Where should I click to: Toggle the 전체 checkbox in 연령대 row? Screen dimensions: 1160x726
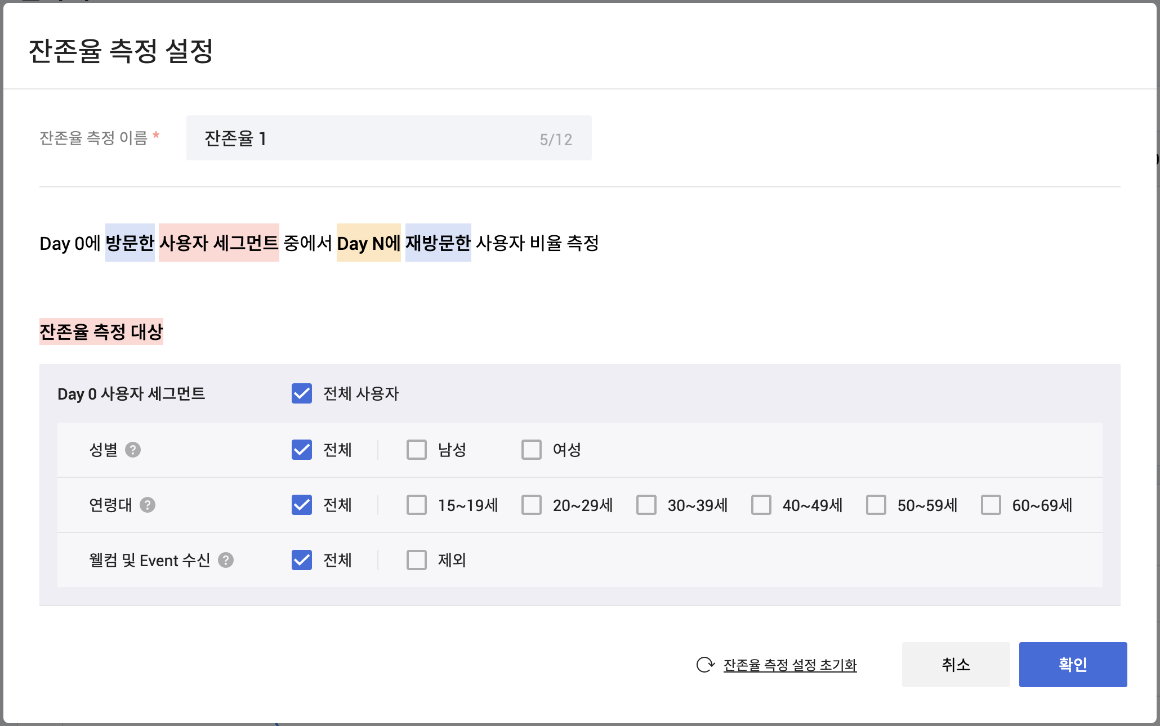tap(302, 505)
